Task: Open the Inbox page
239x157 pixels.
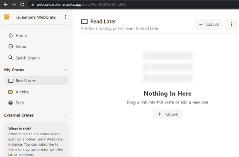Action: [x=36, y=47]
